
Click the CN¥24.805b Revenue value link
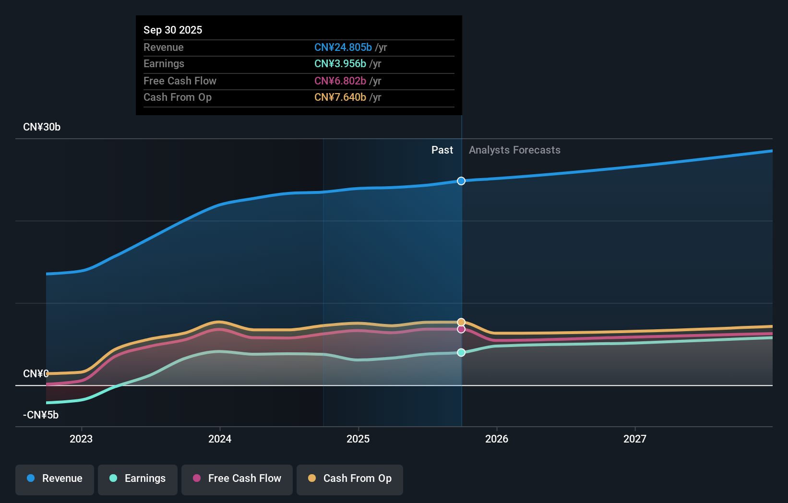pyautogui.click(x=343, y=47)
